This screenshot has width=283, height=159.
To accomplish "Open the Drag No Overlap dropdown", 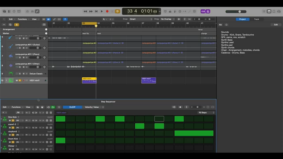I will (x=168, y=19).
